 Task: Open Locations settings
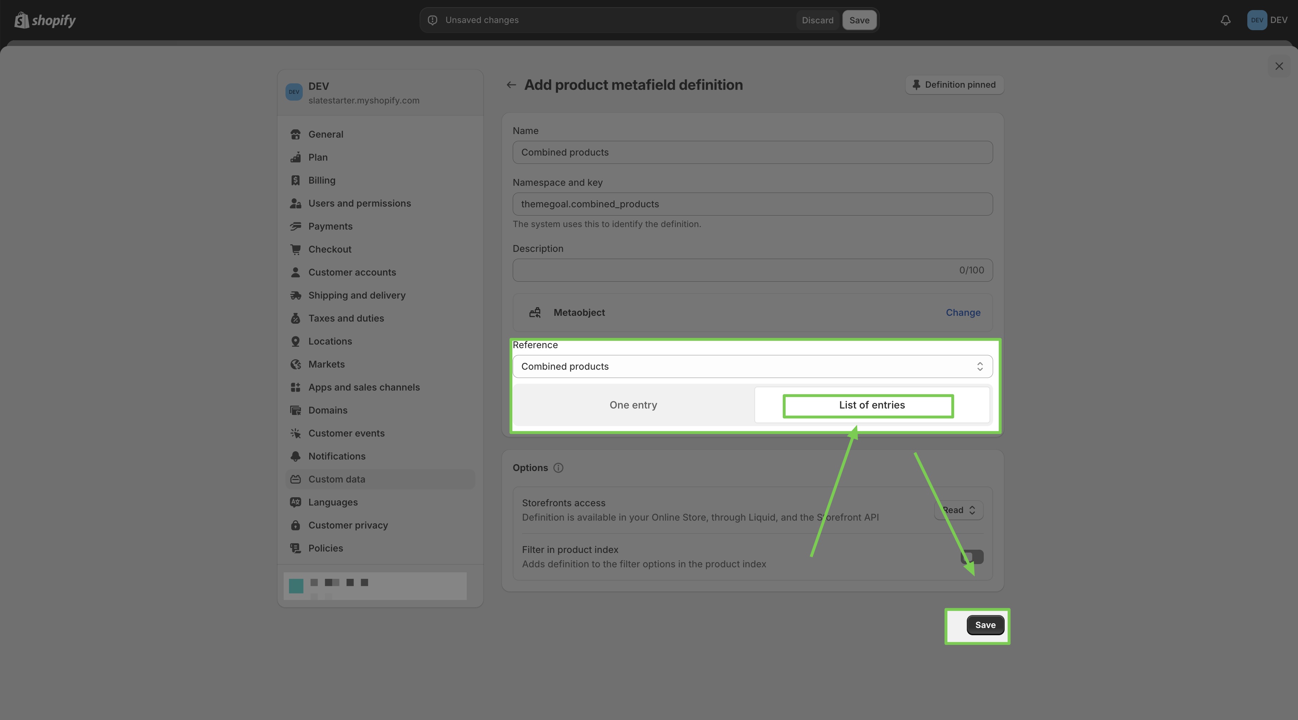pyautogui.click(x=380, y=341)
